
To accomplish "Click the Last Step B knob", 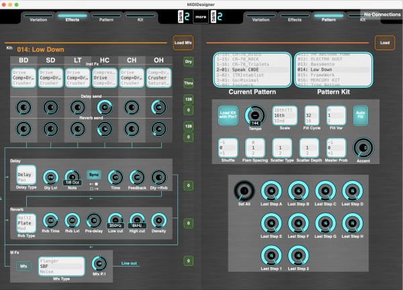I will pos(298,191).
